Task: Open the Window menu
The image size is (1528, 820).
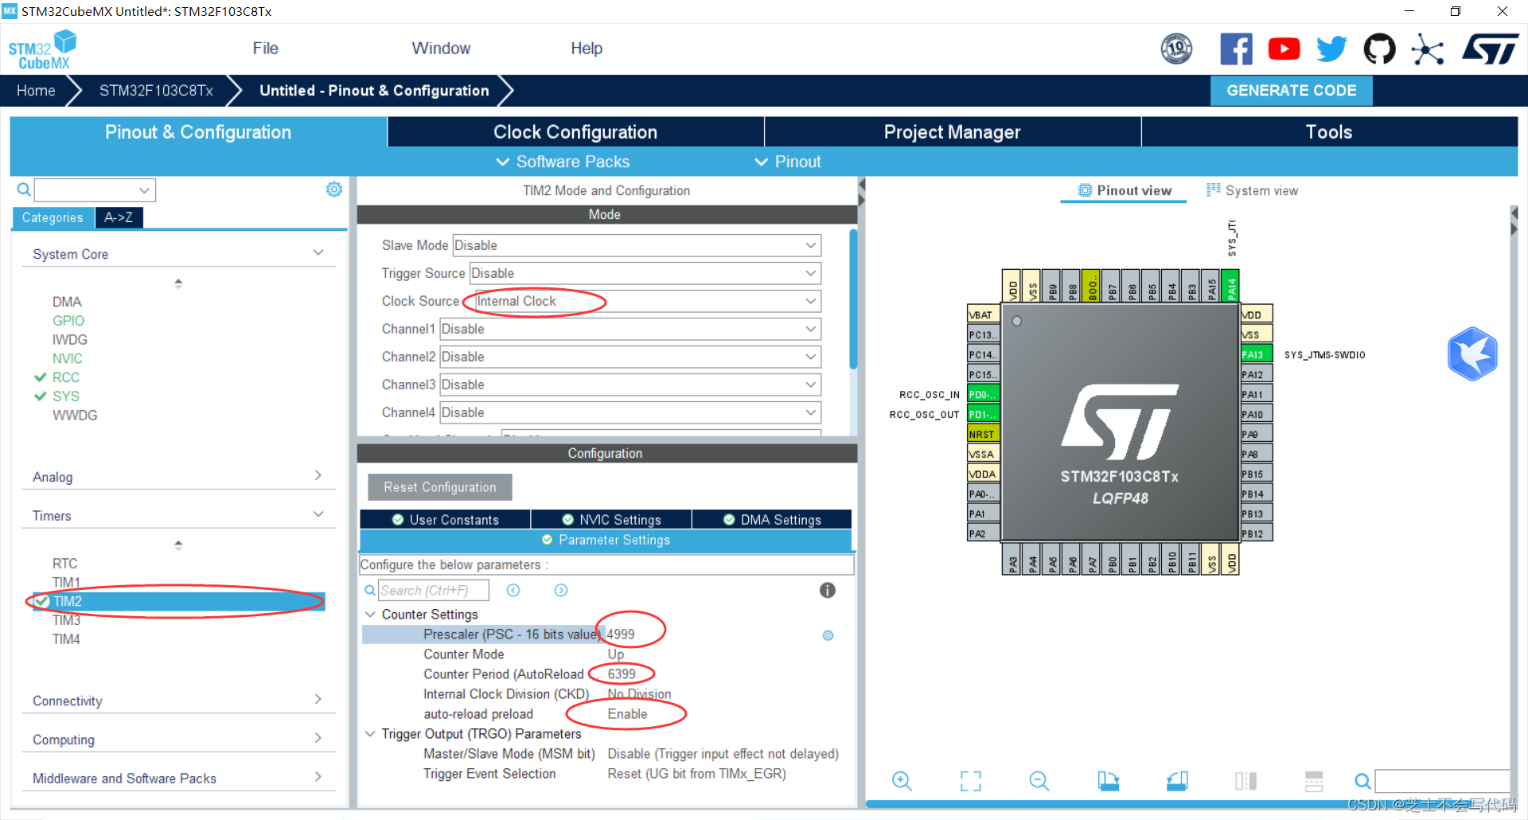Action: coord(441,49)
